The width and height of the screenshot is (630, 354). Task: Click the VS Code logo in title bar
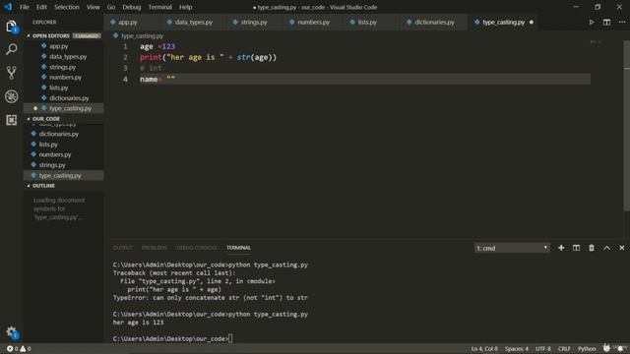[x=8, y=7]
